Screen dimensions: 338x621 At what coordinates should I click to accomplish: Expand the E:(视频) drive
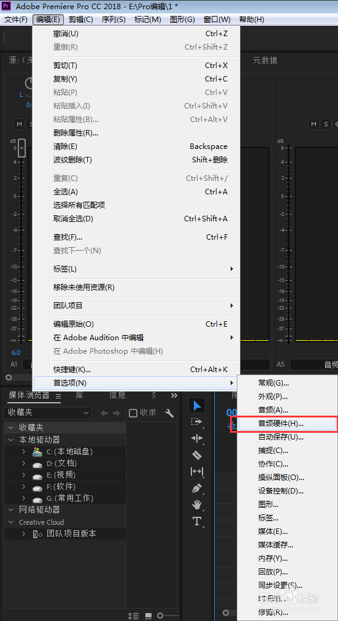click(23, 475)
